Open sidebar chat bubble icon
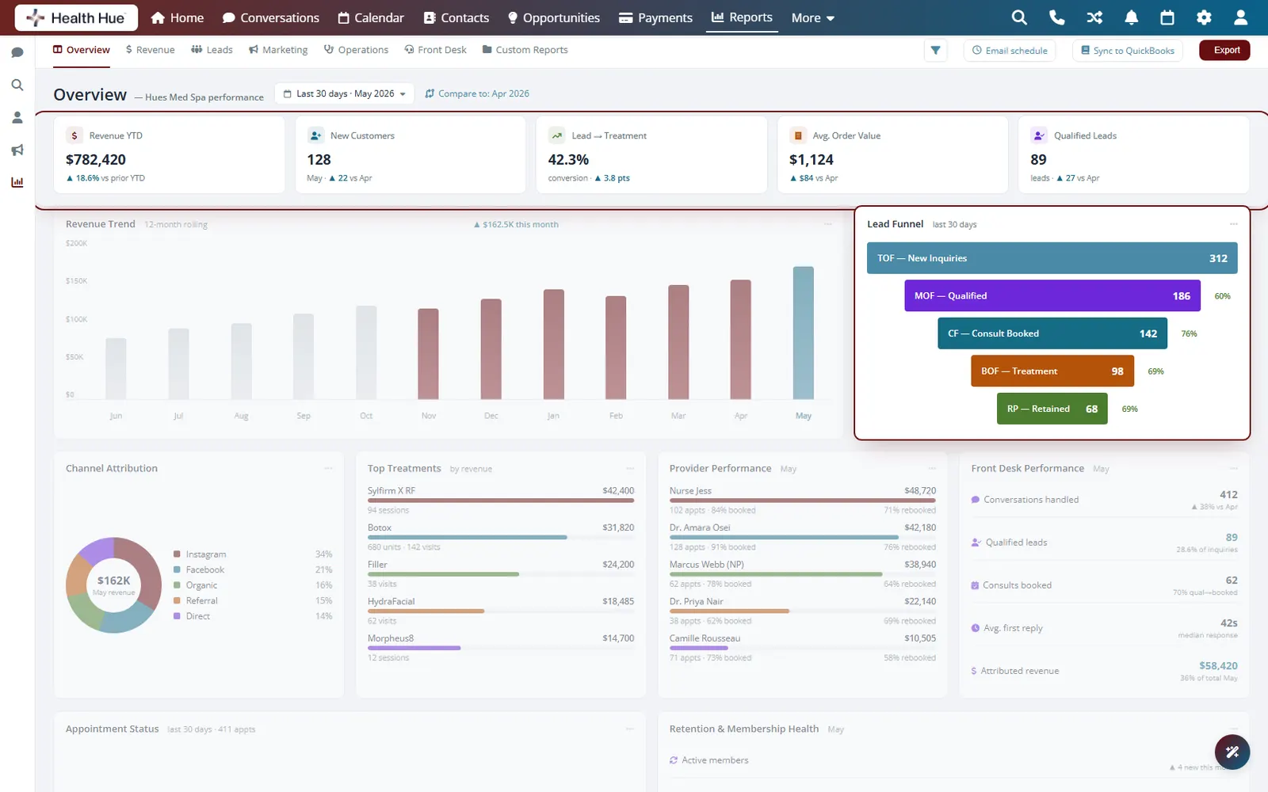 (17, 53)
